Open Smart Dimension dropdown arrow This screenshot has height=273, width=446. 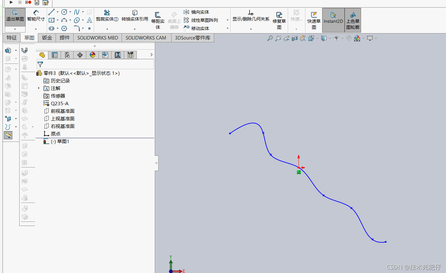pos(36,29)
